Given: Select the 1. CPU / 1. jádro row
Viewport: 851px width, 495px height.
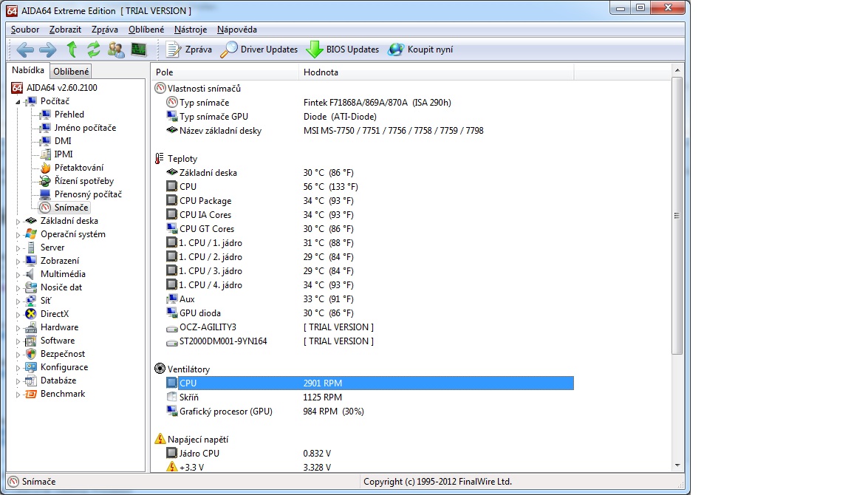Looking at the screenshot, I should (369, 243).
